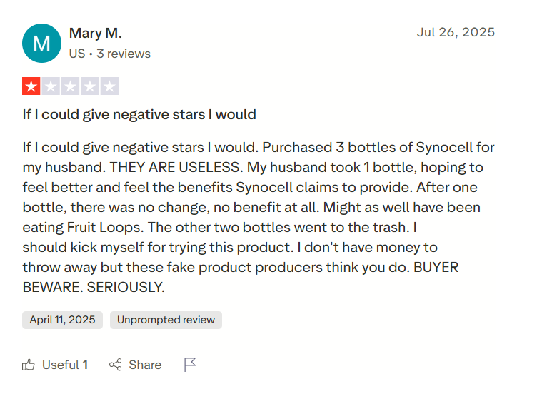537x399 pixels.
Task: Click the Unprompted review badge
Action: [166, 320]
